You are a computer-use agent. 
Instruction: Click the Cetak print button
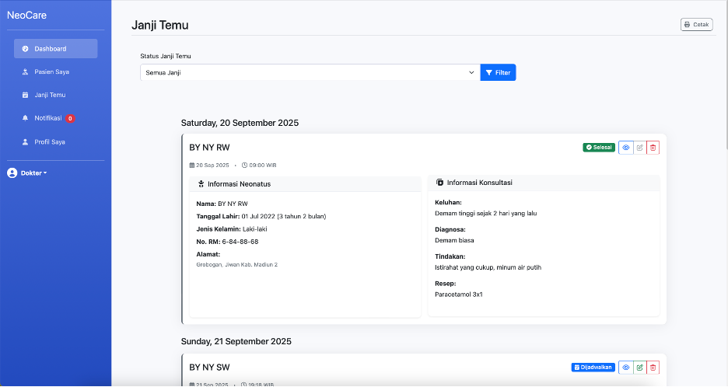pos(696,25)
